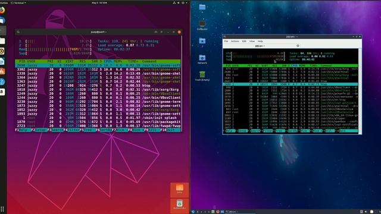The width and height of the screenshot is (381, 214).
Task: Open Firefox from the Ubuntu dock
Action: tap(2, 10)
